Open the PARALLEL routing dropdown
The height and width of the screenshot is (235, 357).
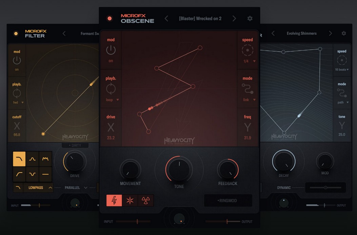coord(76,187)
